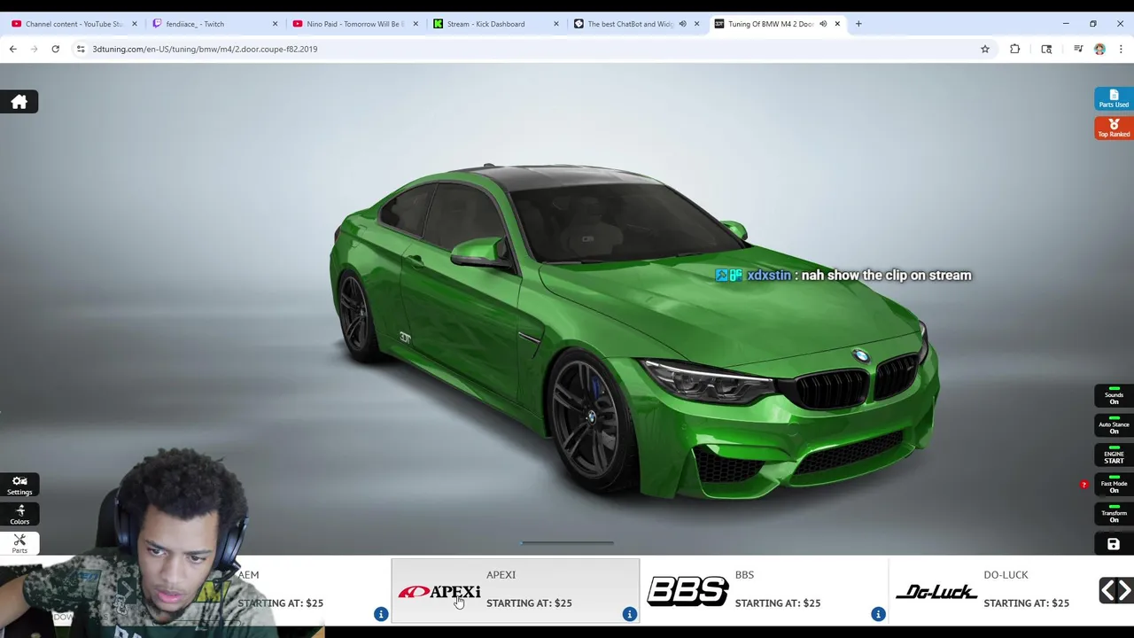Reload the 3dtuning page
The height and width of the screenshot is (638, 1134).
55,49
